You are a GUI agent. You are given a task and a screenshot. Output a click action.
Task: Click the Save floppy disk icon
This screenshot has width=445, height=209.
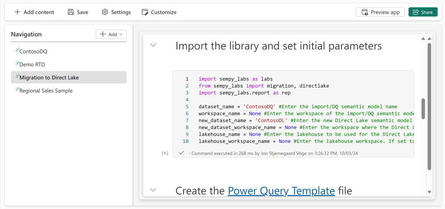coord(71,12)
